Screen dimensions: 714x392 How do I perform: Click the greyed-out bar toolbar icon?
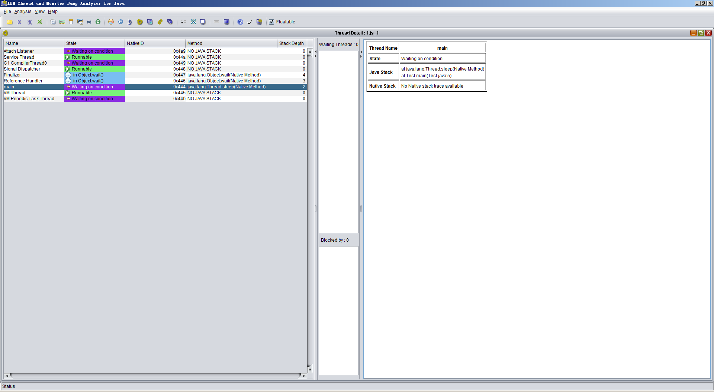click(216, 22)
